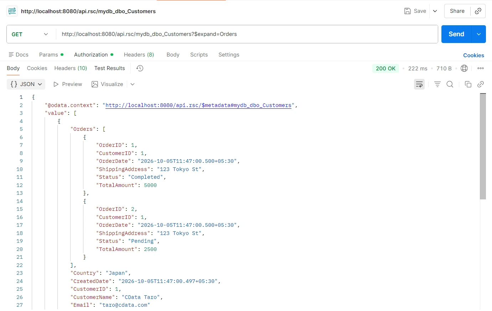492x311 pixels.
Task: Click the "CData Taro" value
Action: 141,297
